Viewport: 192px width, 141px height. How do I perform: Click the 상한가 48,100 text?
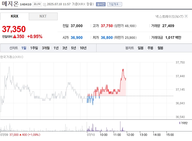(x=125, y=26)
